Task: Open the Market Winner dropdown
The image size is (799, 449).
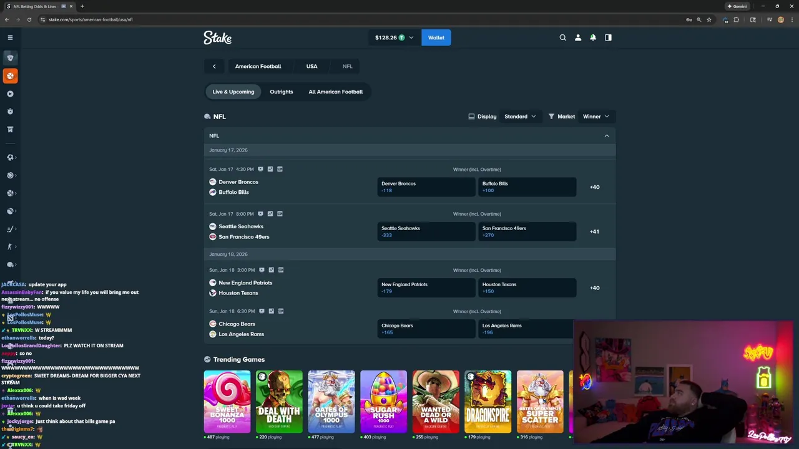Action: 596,117
